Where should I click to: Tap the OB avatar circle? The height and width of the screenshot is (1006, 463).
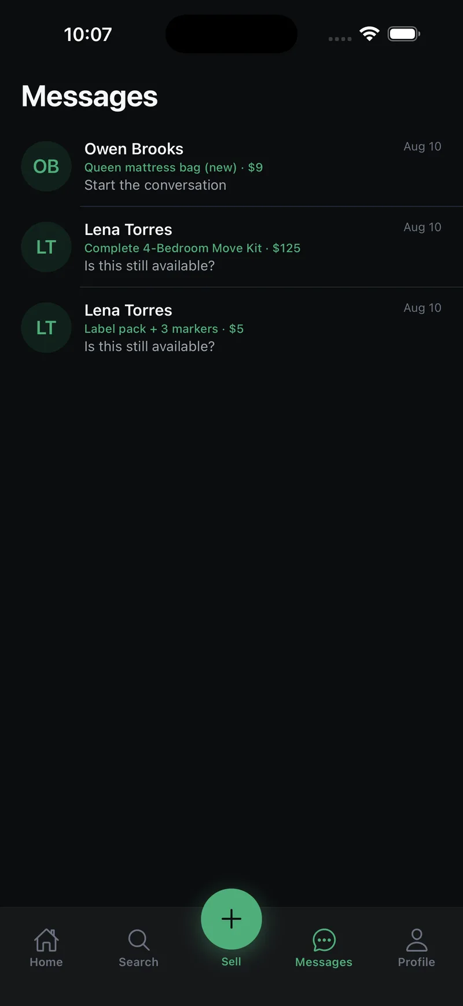pyautogui.click(x=46, y=167)
